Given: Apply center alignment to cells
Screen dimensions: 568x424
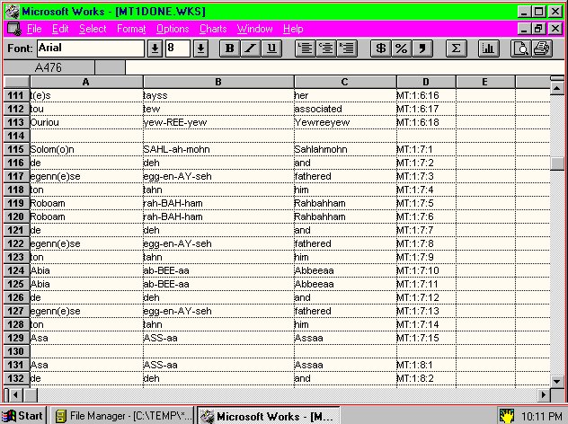Looking at the screenshot, I should pos(326,49).
